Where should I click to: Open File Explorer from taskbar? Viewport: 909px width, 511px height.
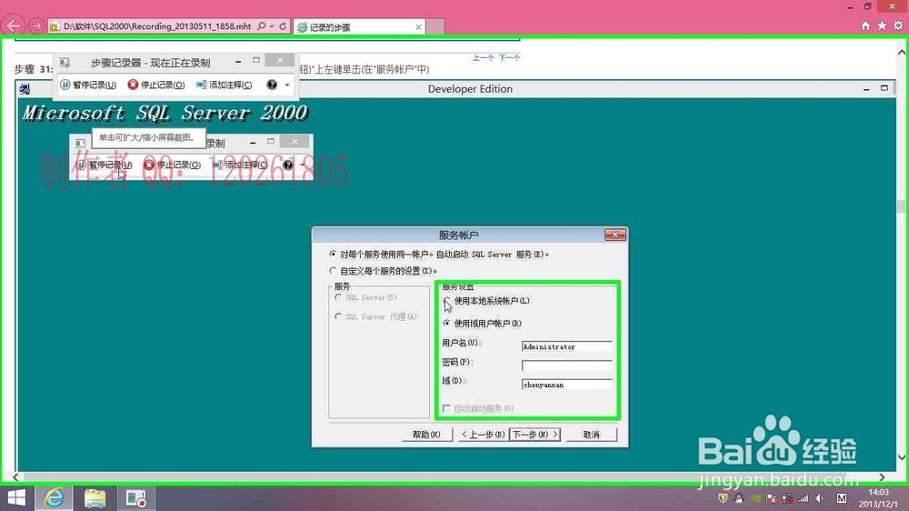pyautogui.click(x=95, y=497)
